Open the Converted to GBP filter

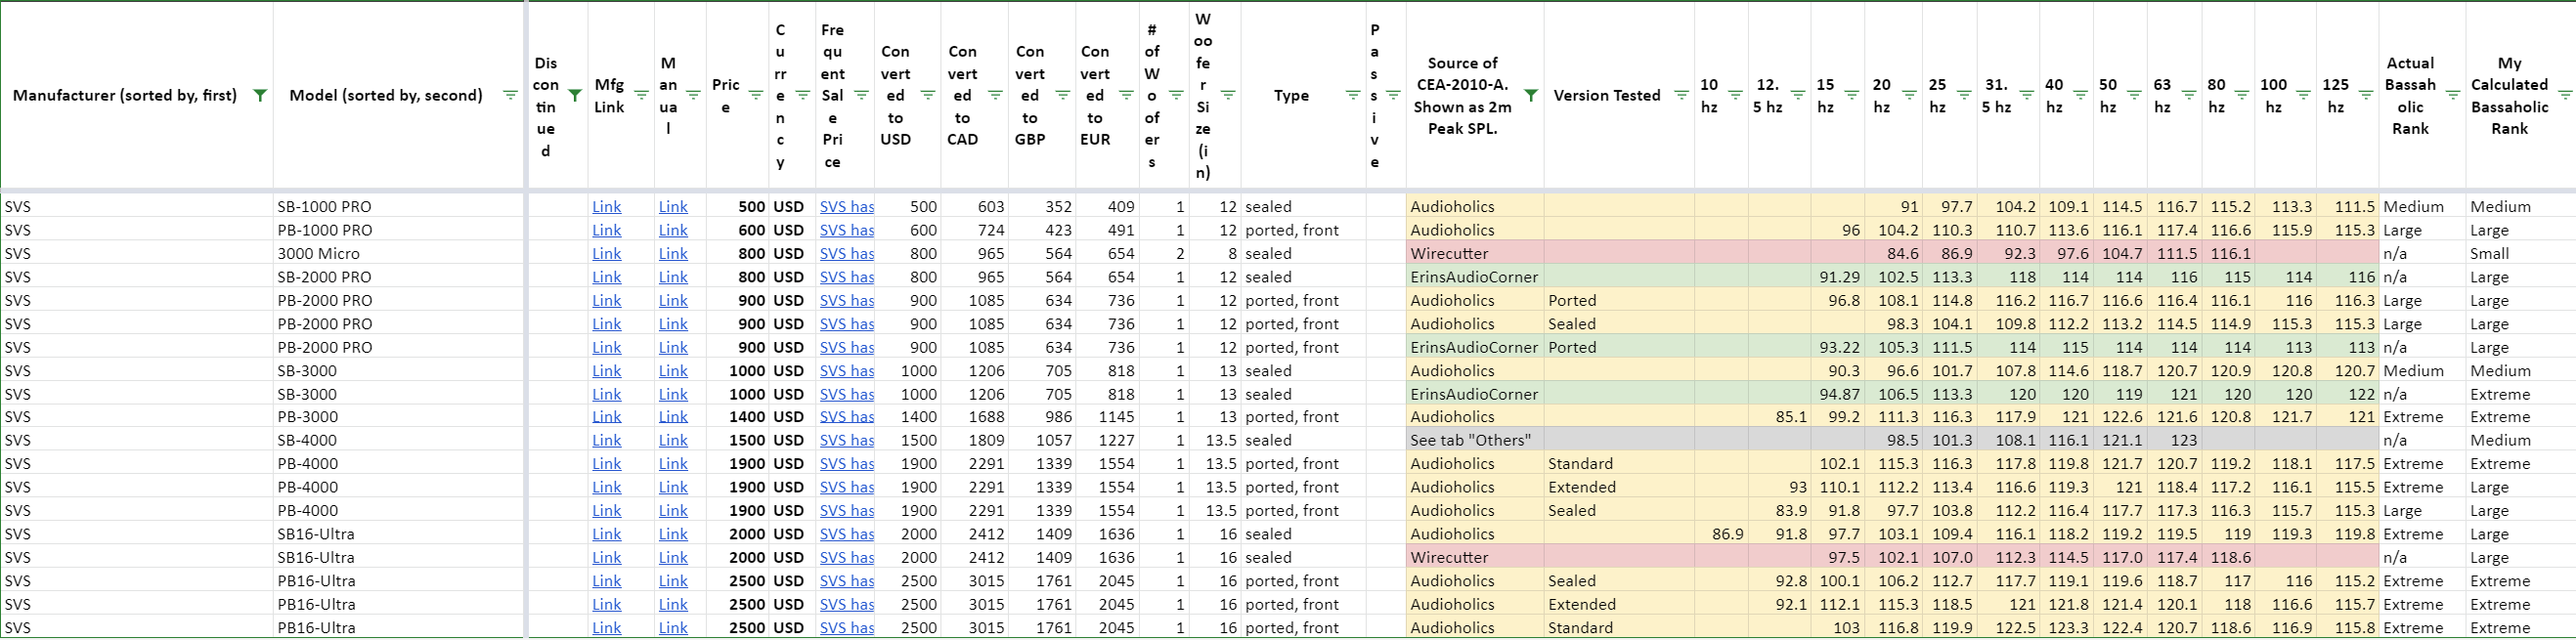pos(1063,96)
